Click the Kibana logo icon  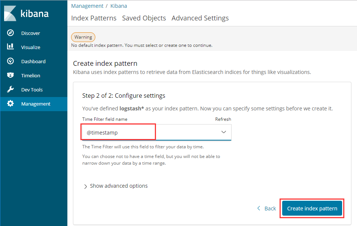click(10, 13)
